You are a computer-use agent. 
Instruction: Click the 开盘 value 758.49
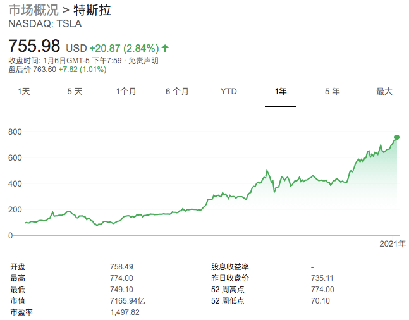coord(121,267)
